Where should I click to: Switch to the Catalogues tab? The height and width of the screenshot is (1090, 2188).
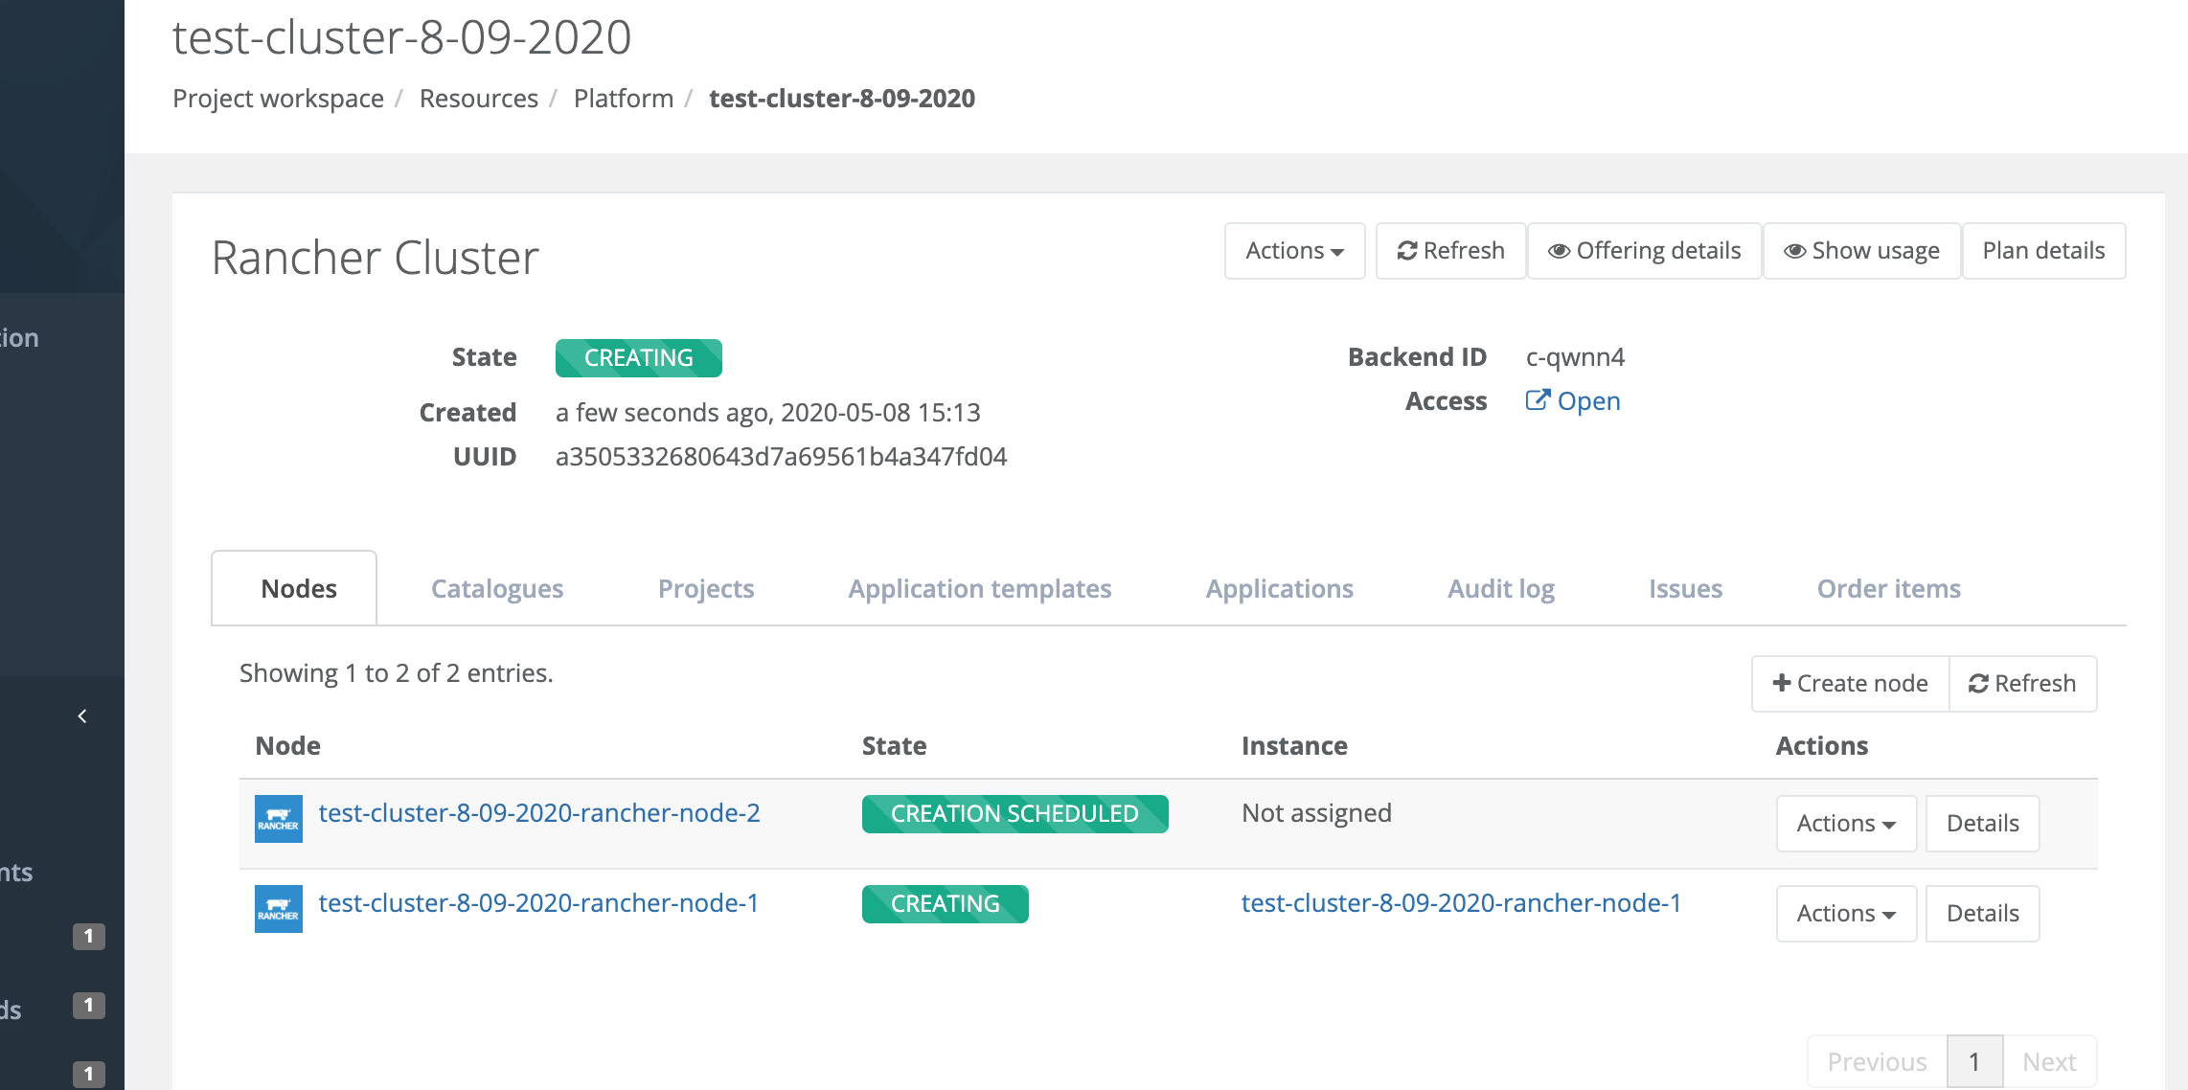click(x=497, y=588)
